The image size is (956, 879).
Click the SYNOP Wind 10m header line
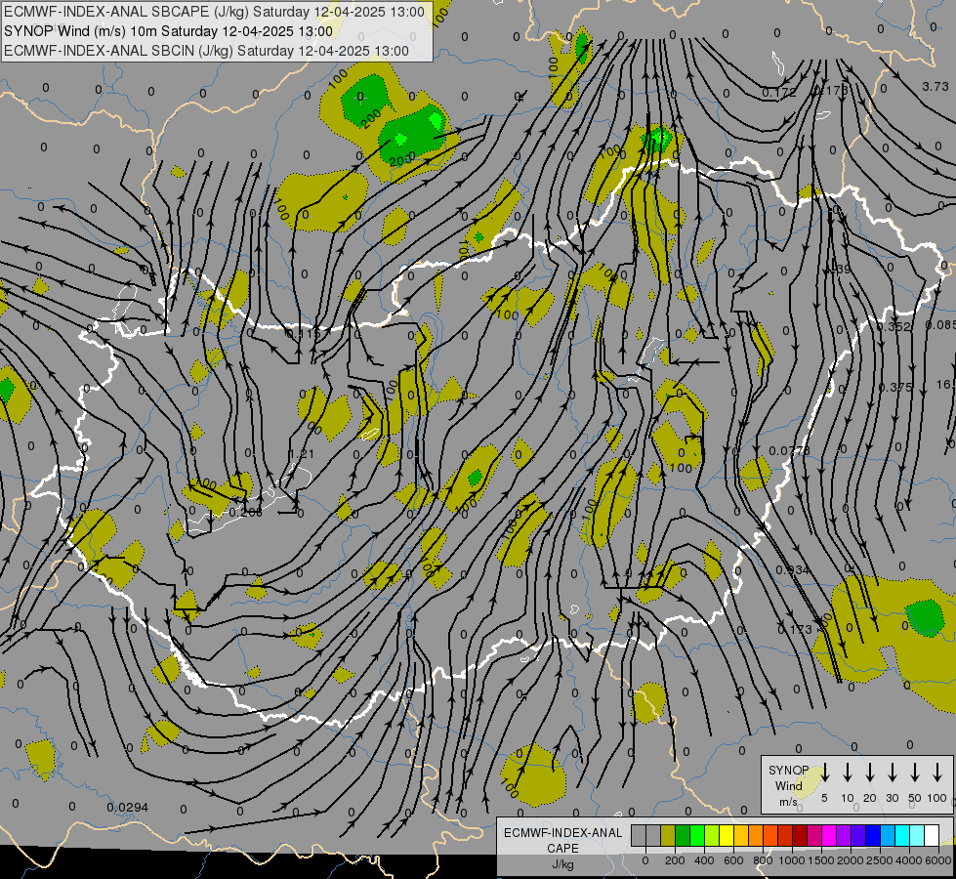tap(168, 31)
